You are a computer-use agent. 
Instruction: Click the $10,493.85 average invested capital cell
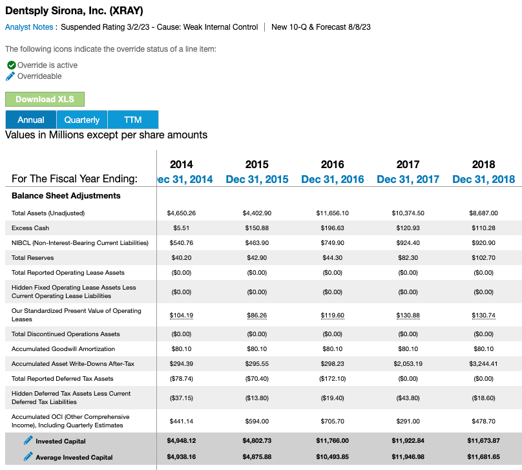pos(333,456)
